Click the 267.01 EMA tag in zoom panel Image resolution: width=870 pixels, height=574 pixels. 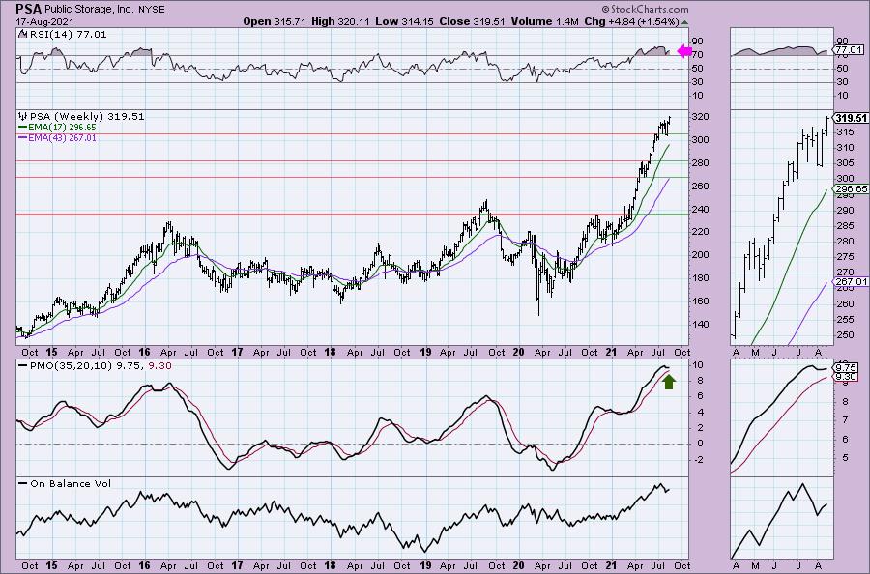click(x=851, y=282)
